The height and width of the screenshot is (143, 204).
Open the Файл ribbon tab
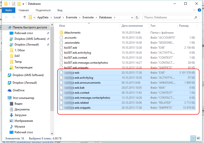pos(9,10)
